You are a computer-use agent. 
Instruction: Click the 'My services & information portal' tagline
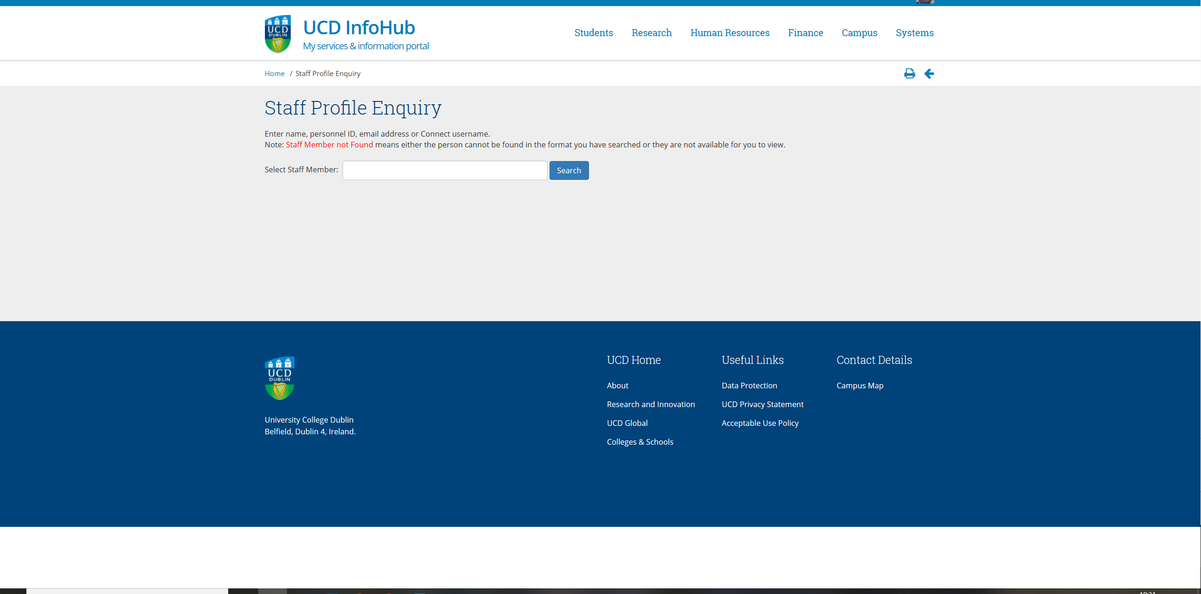click(x=365, y=46)
